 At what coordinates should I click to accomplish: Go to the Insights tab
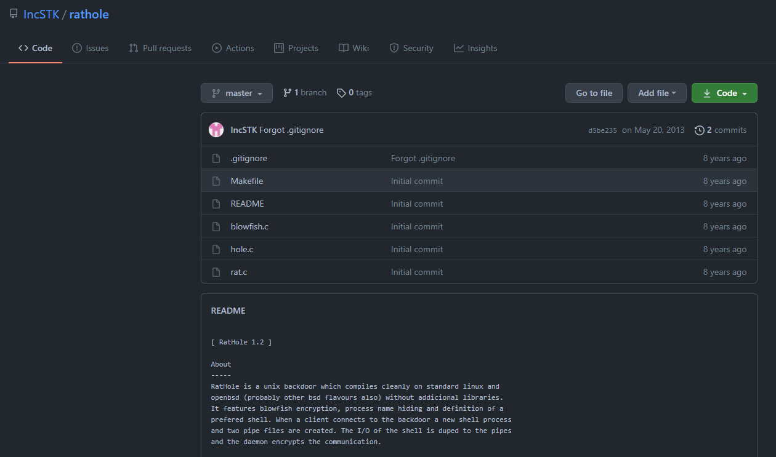coord(475,48)
